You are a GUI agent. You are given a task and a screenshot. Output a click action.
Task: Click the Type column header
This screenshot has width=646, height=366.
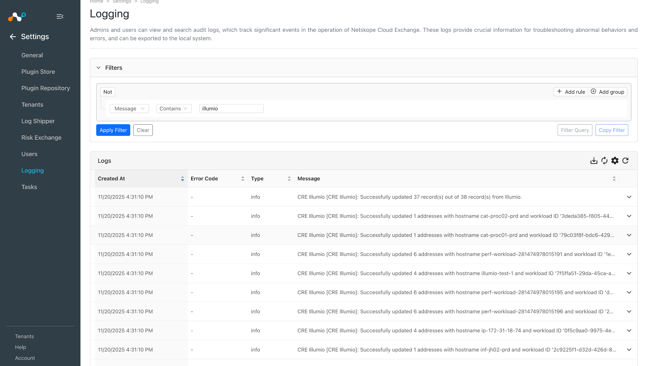tap(271, 179)
